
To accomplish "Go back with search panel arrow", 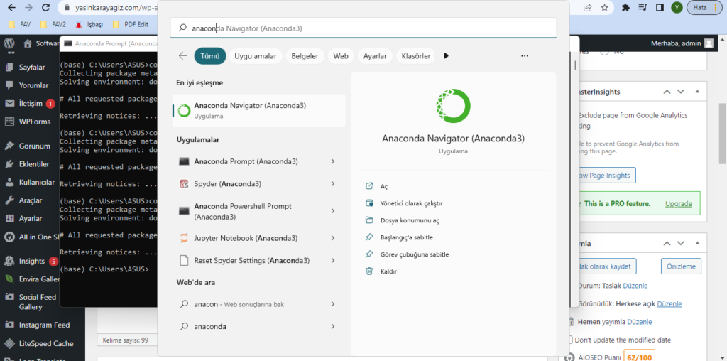I will tap(182, 55).
